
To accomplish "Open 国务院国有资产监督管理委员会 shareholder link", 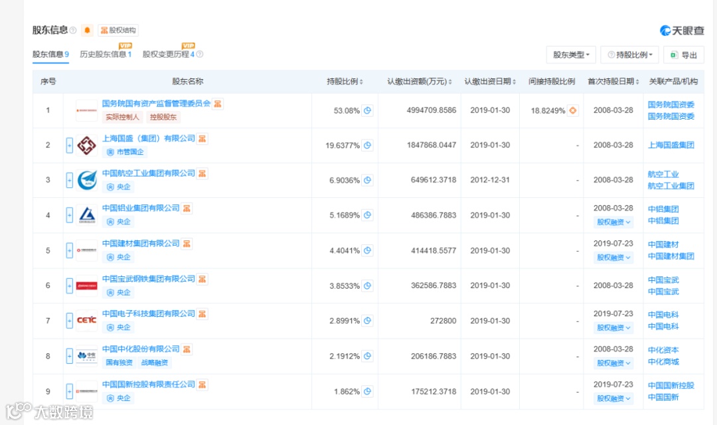I will pos(156,104).
